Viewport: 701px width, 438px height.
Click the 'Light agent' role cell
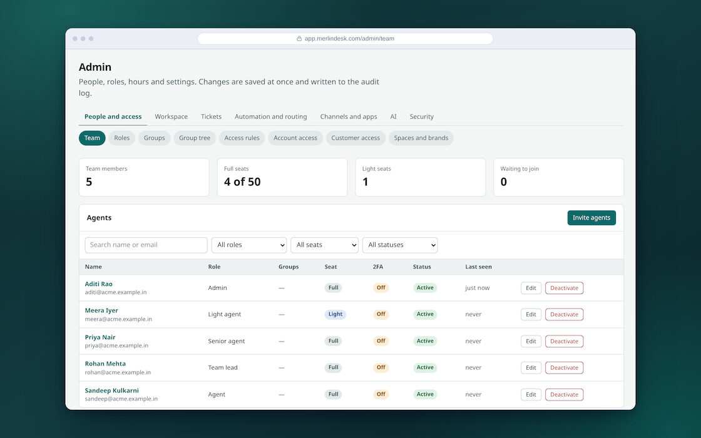[225, 314]
